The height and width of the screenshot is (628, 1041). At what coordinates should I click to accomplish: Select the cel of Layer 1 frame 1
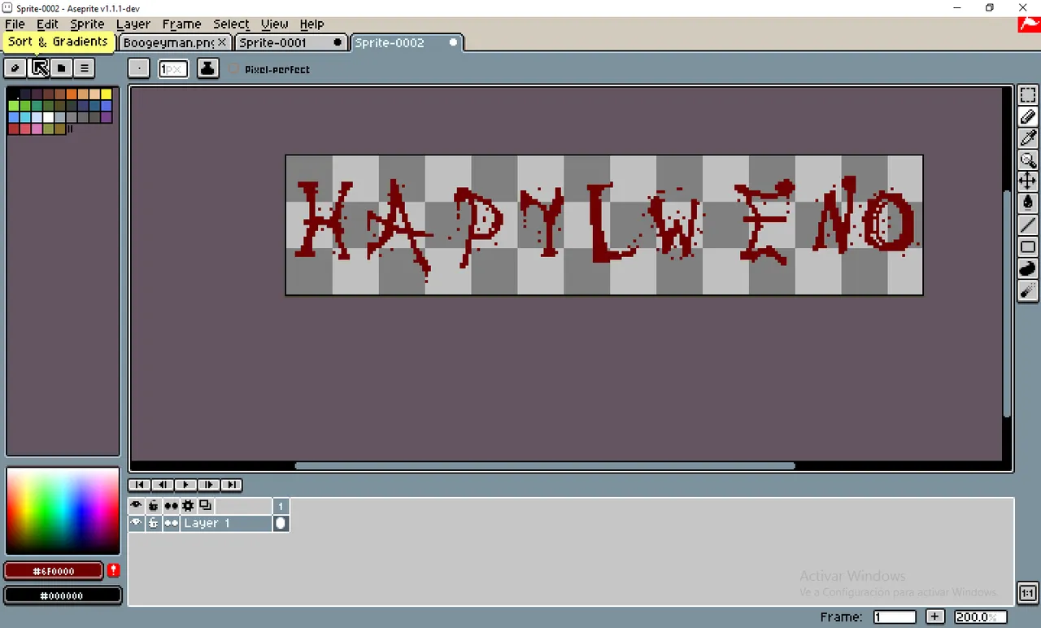[x=281, y=523]
